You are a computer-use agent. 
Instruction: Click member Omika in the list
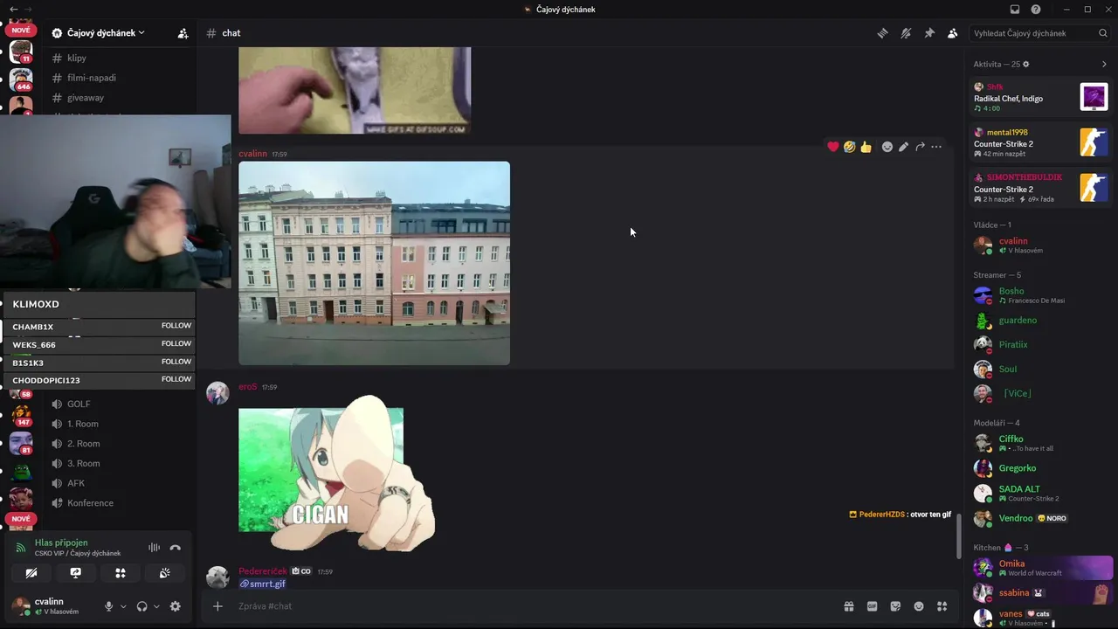tap(1039, 568)
